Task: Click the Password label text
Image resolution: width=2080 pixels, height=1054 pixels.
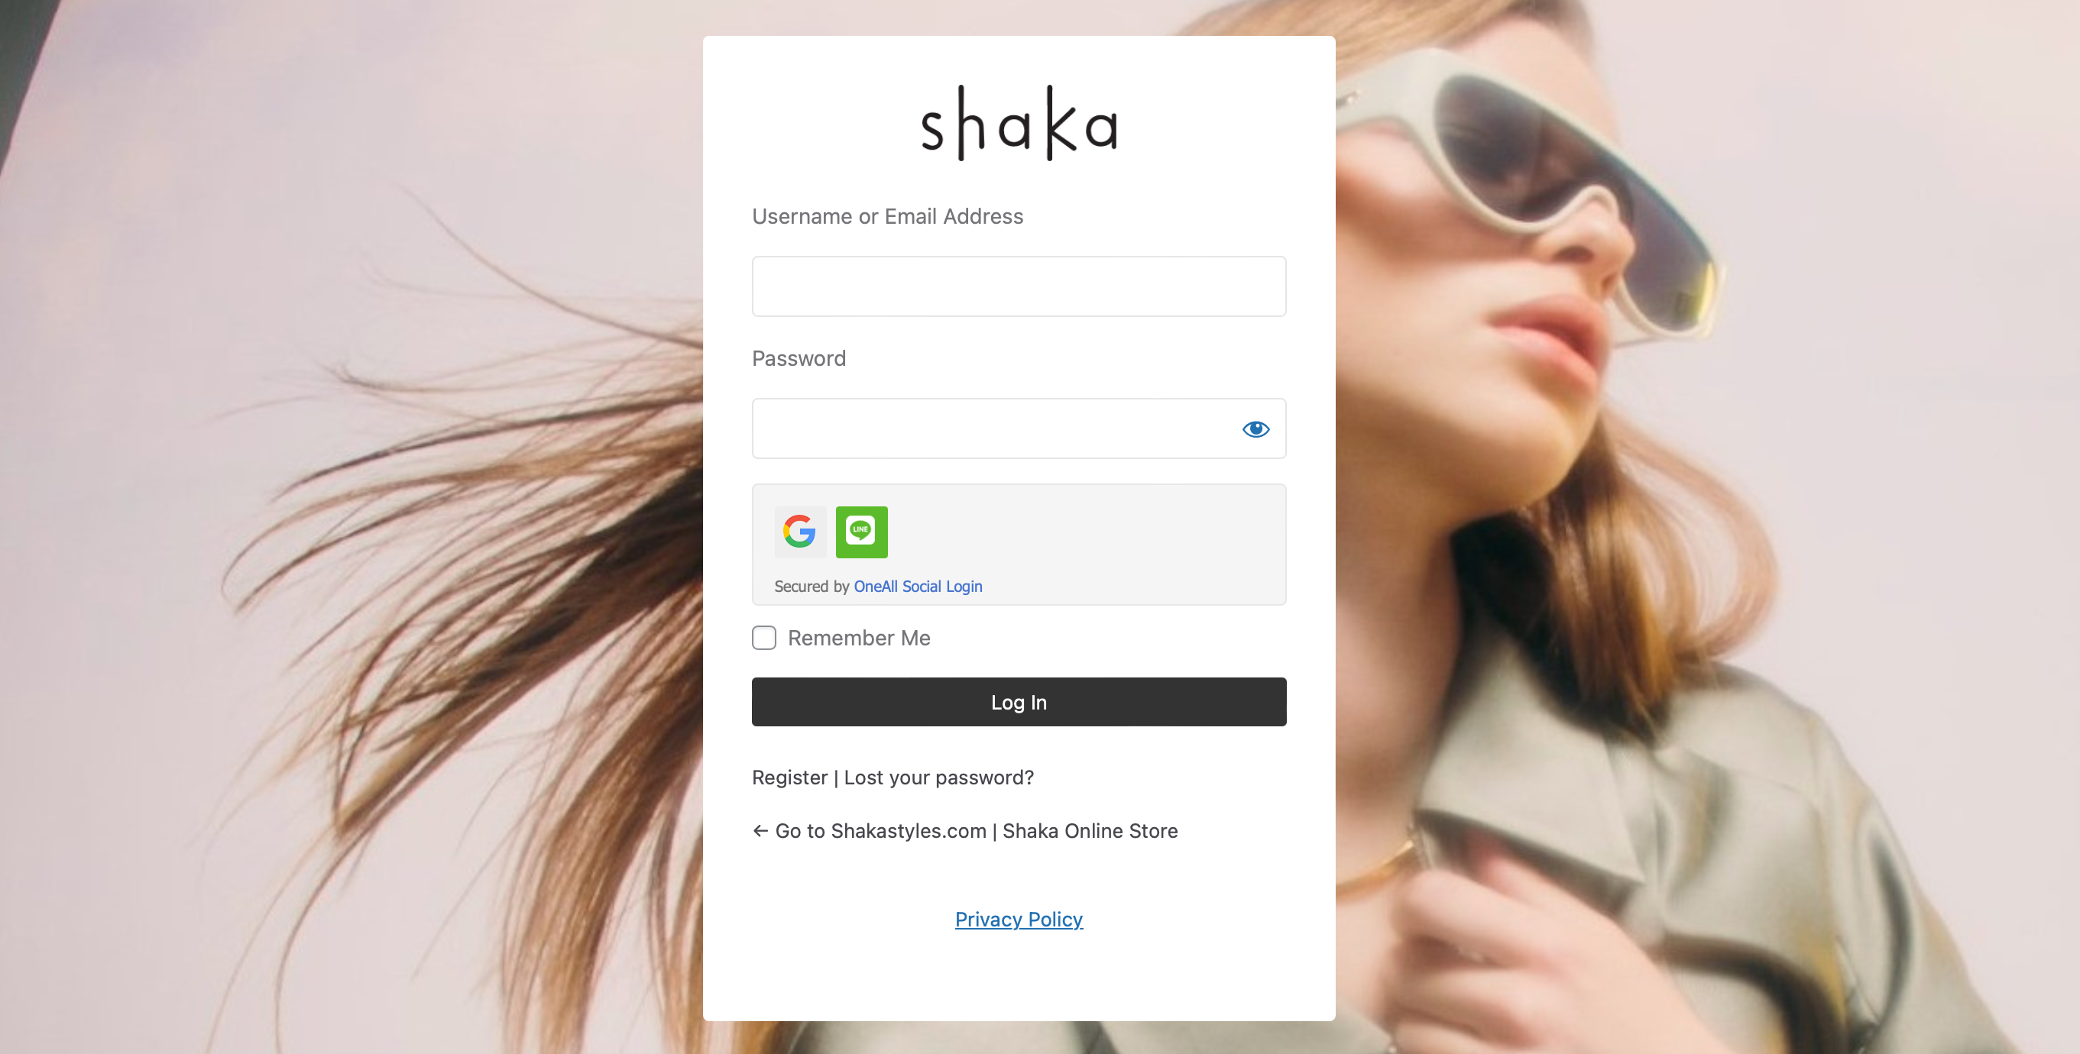Action: click(799, 358)
